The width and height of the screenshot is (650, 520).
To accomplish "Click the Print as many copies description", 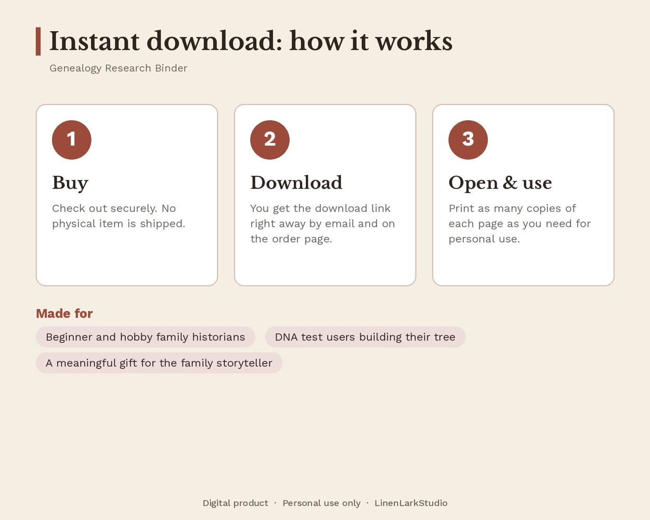I will pos(520,224).
